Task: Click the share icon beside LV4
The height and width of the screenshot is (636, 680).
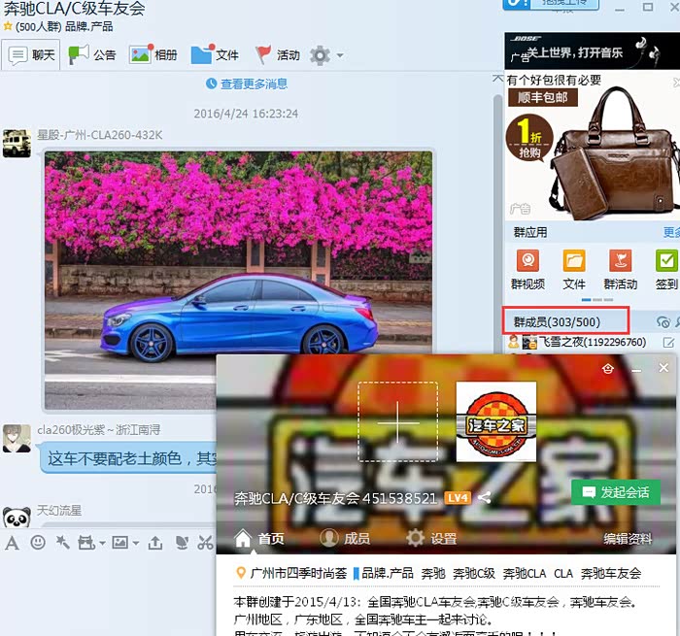Action: coord(485,498)
